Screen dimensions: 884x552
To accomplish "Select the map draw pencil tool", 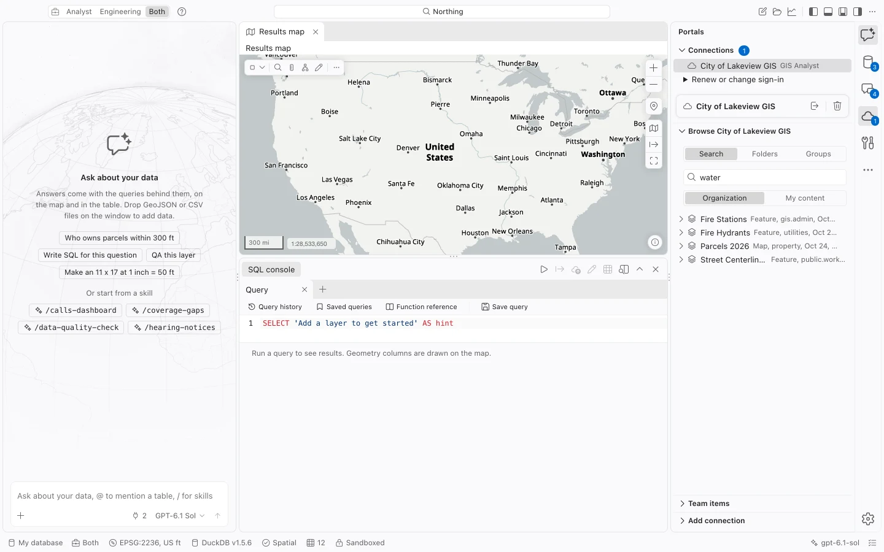I will click(x=319, y=67).
